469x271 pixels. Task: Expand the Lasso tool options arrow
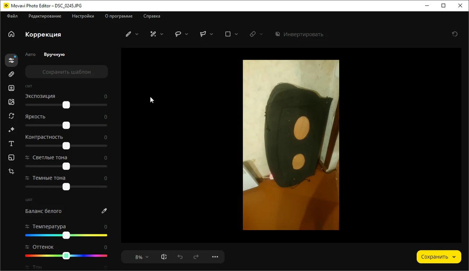[187, 34]
